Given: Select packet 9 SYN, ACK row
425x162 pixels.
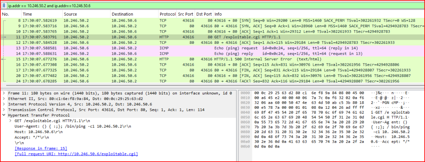Looking at the screenshot, I should tap(212, 26).
